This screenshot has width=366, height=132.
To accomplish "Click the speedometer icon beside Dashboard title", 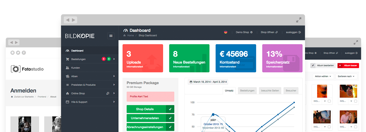I will pyautogui.click(x=125, y=30).
